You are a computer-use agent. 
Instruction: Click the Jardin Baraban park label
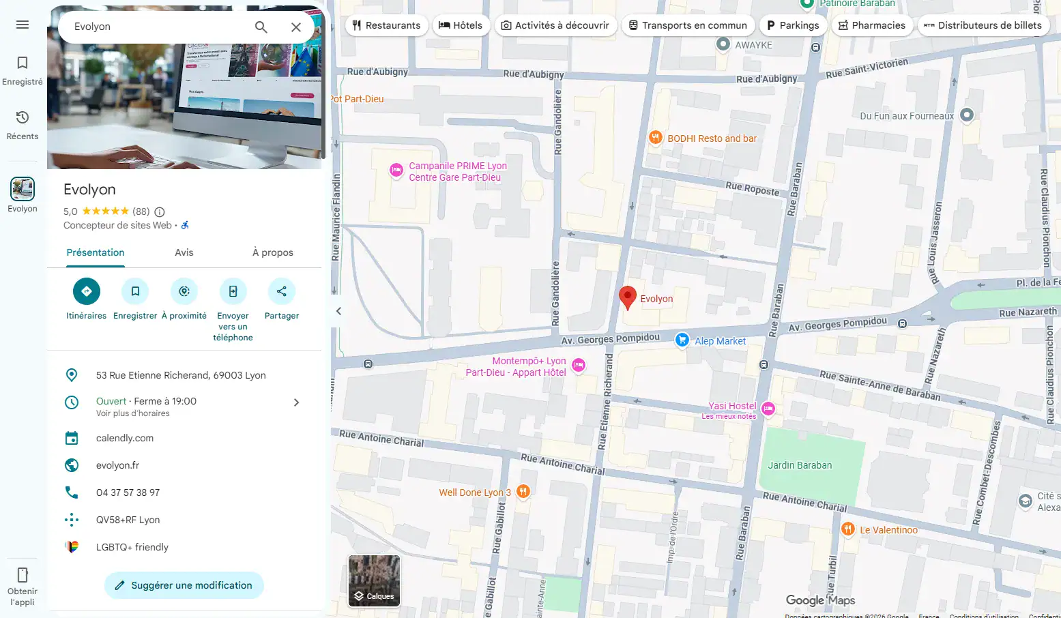pos(800,465)
